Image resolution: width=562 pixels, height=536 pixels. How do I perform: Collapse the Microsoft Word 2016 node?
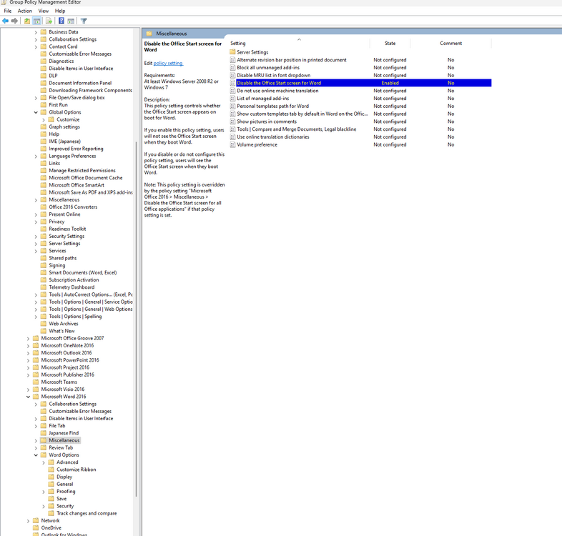click(28, 397)
